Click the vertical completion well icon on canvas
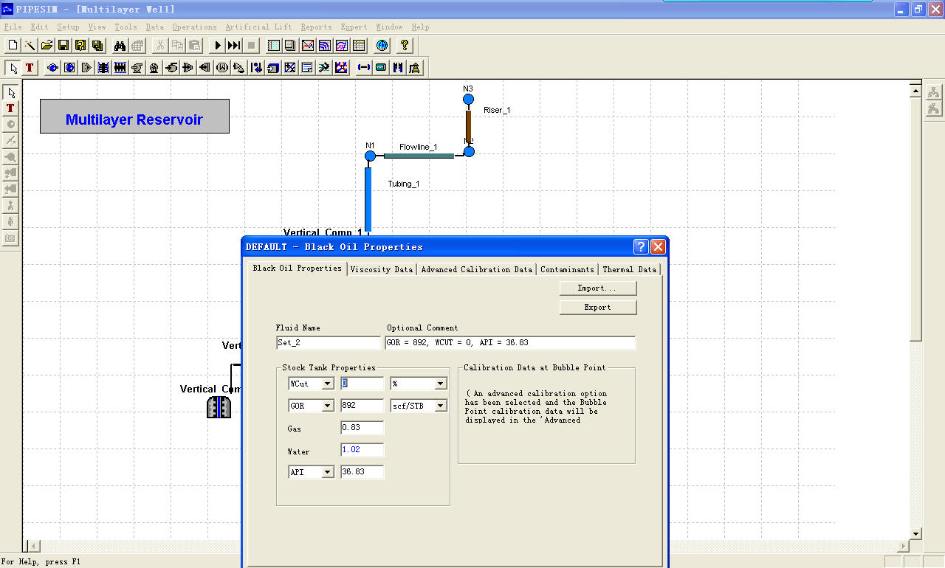 [x=219, y=407]
